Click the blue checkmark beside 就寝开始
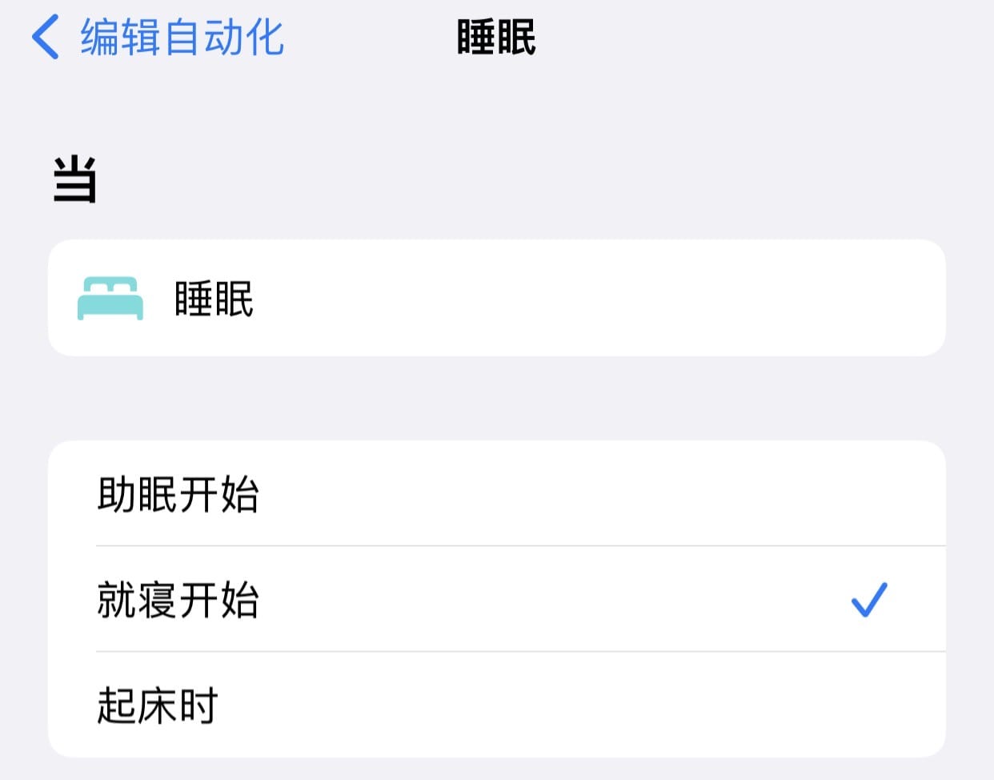The image size is (994, 780). click(869, 599)
